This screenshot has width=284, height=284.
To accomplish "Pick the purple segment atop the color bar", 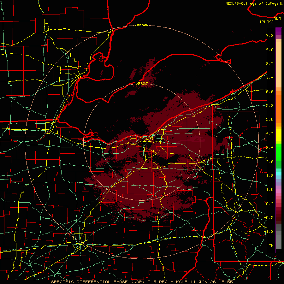I will click(279, 32).
